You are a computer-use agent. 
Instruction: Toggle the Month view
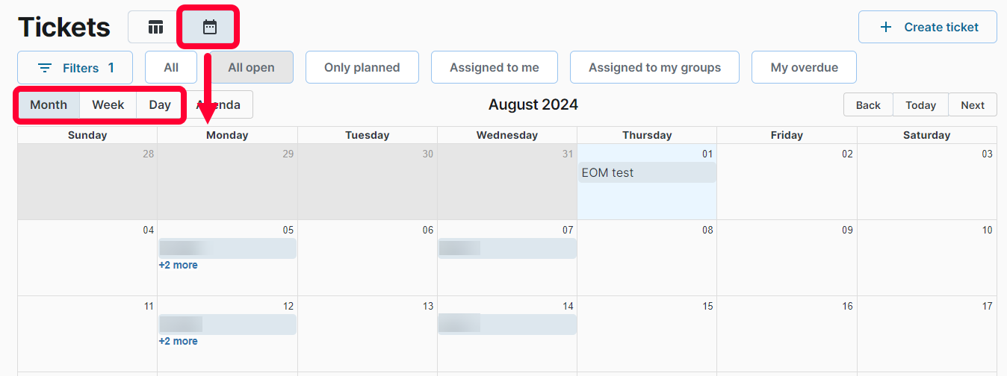[x=49, y=104]
